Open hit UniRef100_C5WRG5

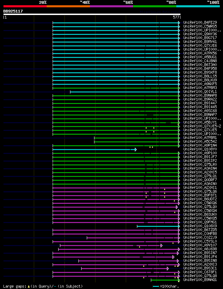[x=200, y=27]
